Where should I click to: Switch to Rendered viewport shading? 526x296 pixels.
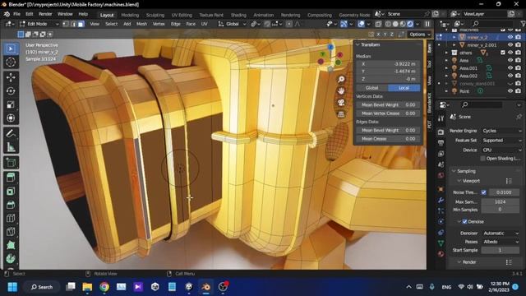(410, 24)
